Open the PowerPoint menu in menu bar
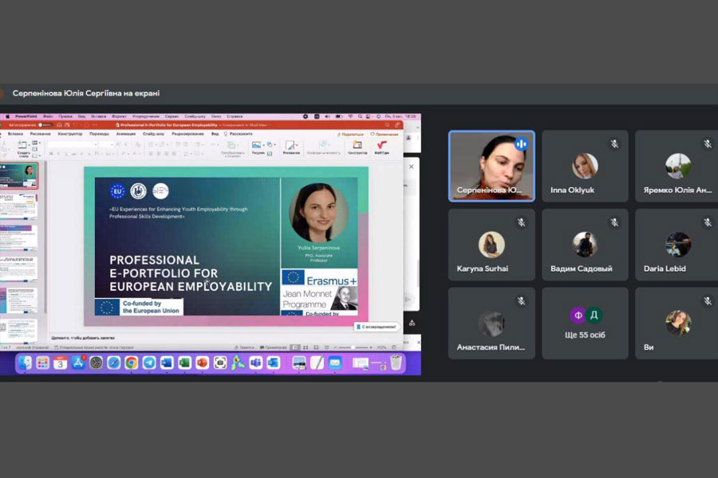 [x=26, y=116]
